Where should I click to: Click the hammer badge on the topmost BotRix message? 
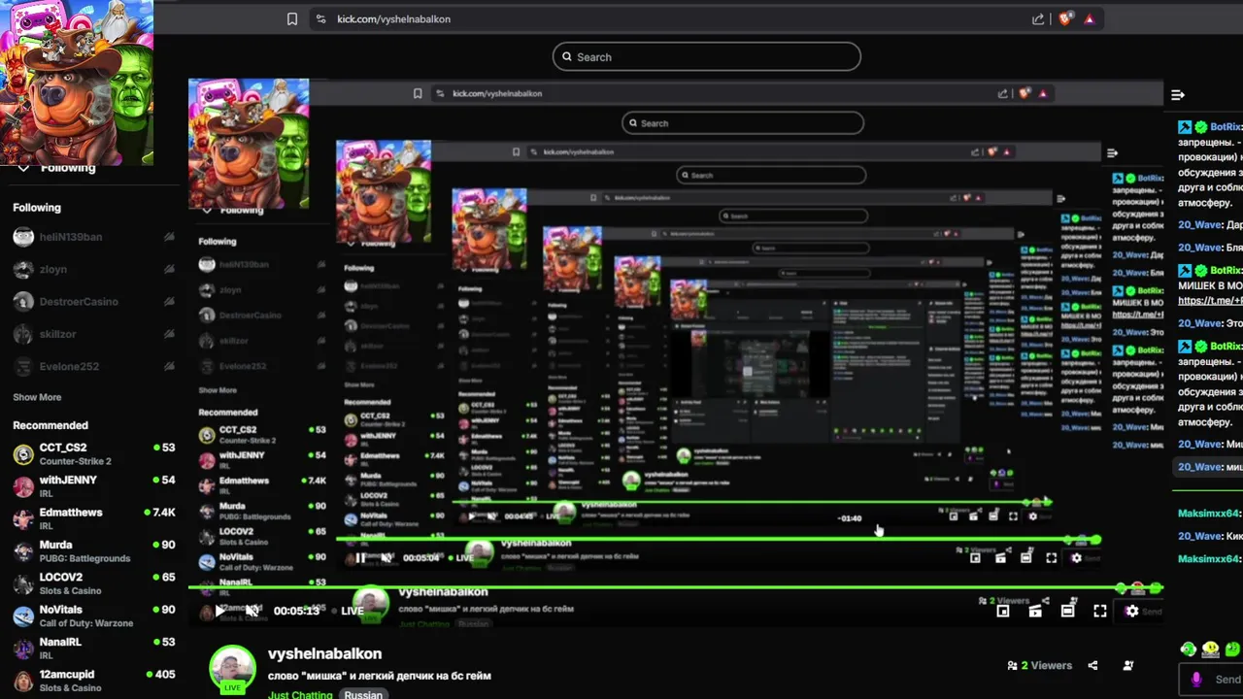1185,127
